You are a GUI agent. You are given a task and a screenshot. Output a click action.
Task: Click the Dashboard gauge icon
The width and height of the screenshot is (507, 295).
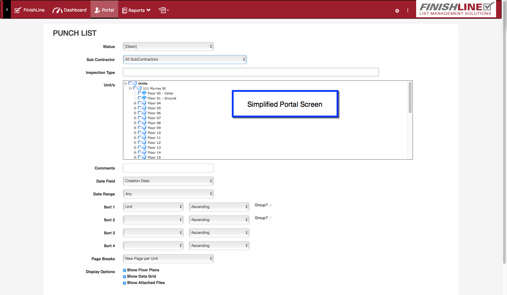(x=57, y=10)
